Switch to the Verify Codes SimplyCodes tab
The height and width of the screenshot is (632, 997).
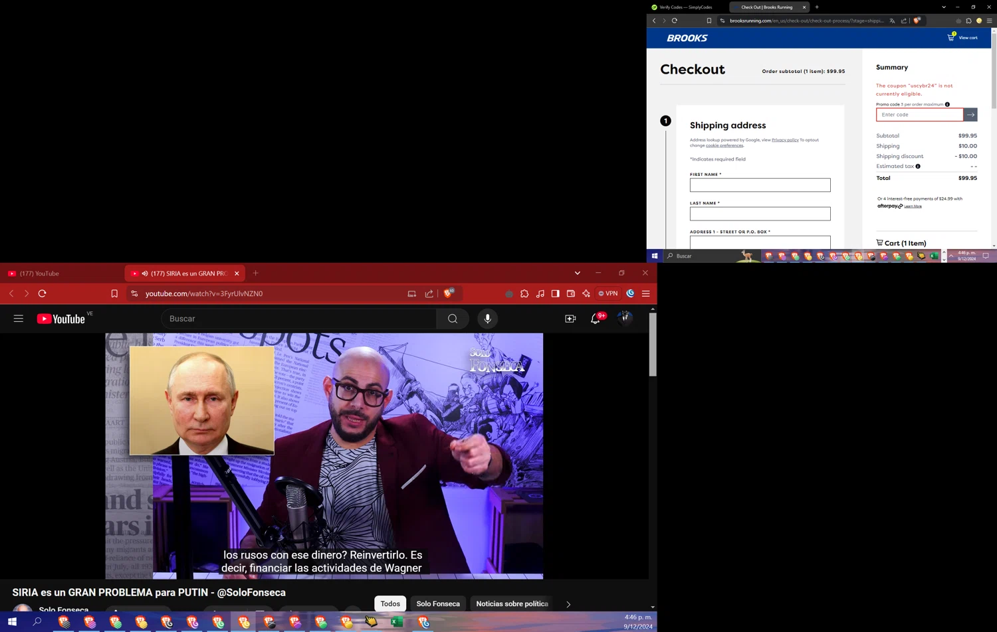tap(685, 7)
